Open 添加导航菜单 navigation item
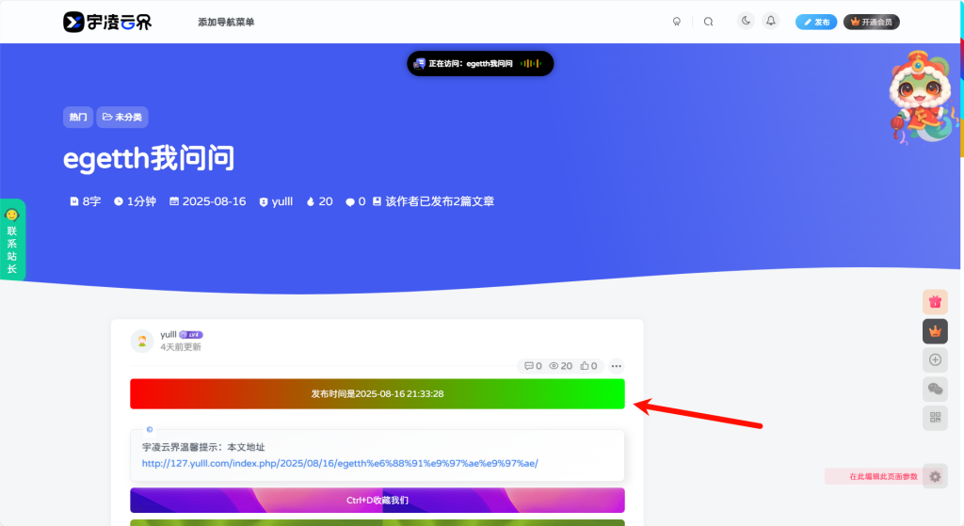This screenshot has width=964, height=526. click(x=226, y=23)
